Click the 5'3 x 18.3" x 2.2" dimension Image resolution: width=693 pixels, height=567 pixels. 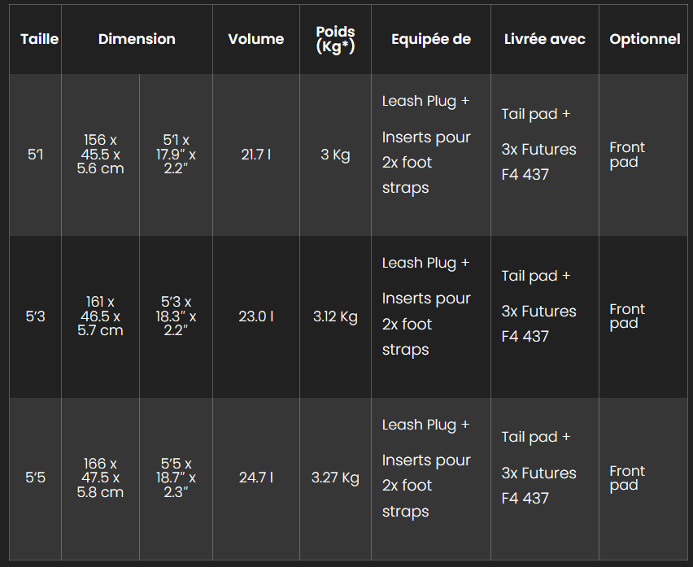click(176, 316)
